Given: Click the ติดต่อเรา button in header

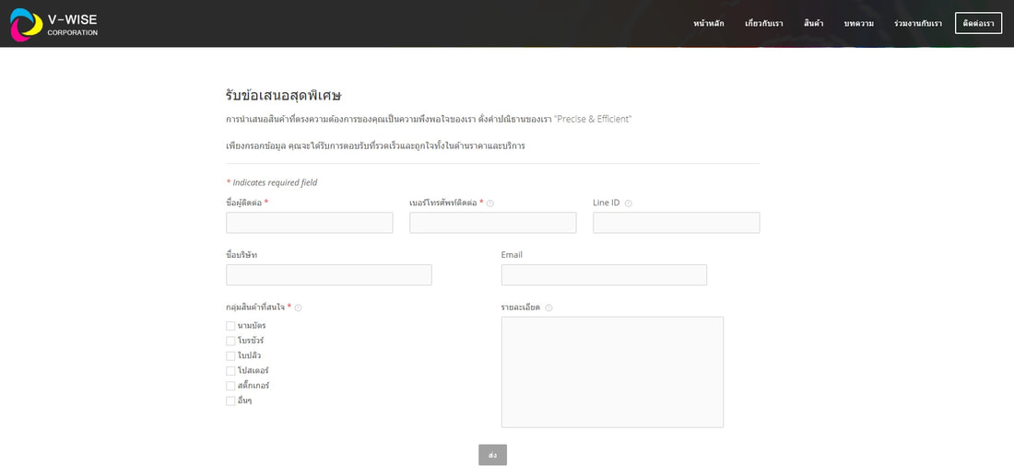Looking at the screenshot, I should (978, 23).
